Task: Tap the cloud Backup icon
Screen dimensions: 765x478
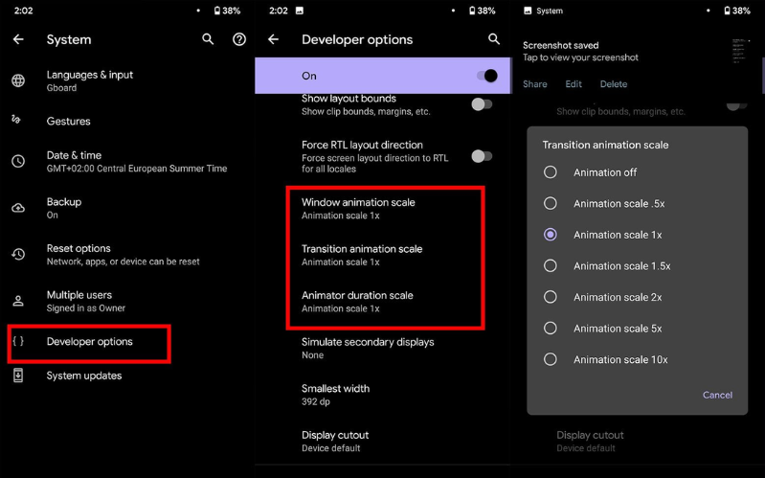Action: tap(18, 208)
